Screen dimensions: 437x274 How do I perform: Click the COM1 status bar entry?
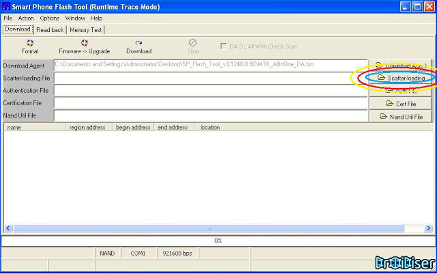coord(138,254)
